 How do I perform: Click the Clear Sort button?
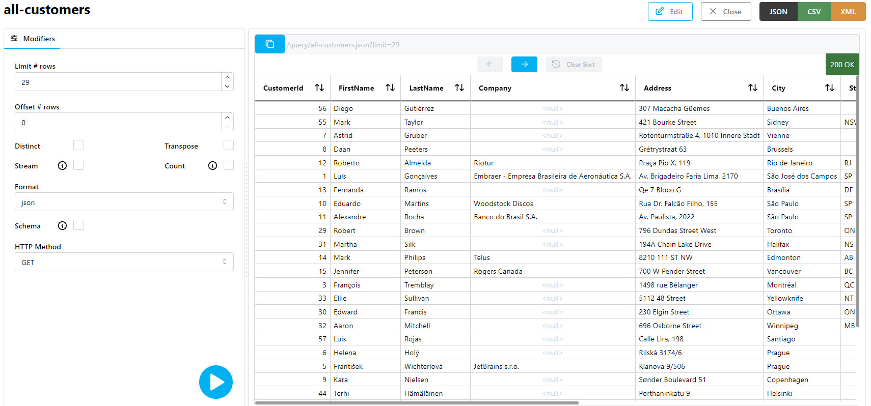[x=574, y=65]
